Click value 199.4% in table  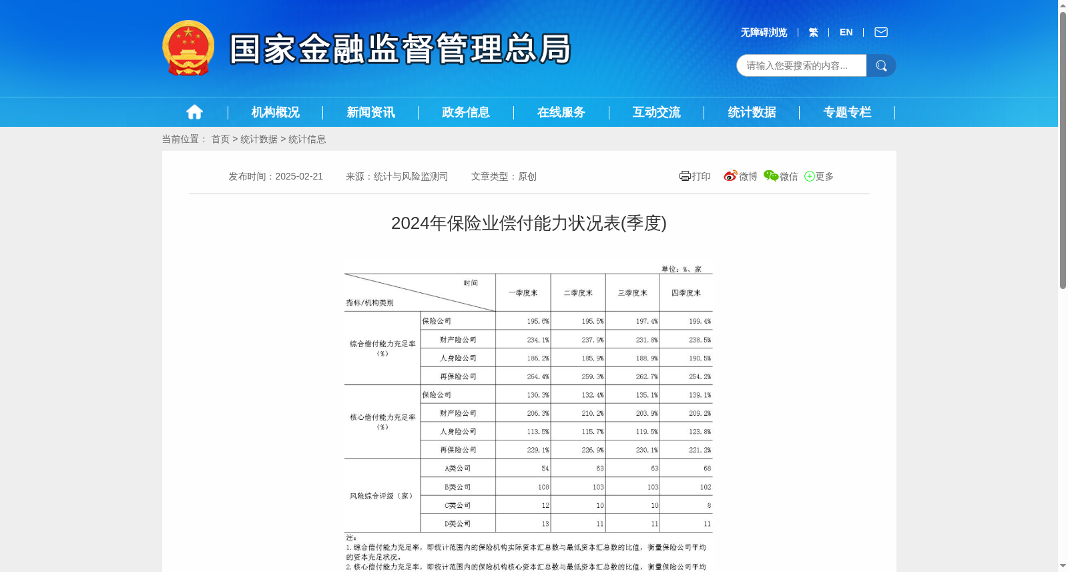point(700,321)
